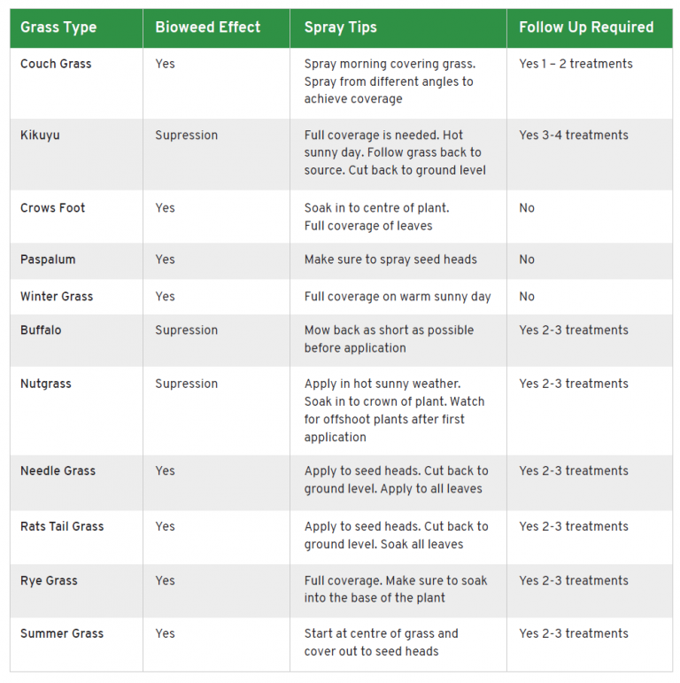Select the Rats Tail Grass label
Screen dimensions: 680x683
pyautogui.click(x=62, y=526)
